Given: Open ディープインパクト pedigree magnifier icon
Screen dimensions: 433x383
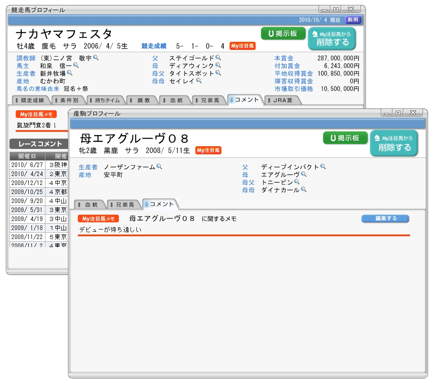Looking at the screenshot, I should point(322,167).
